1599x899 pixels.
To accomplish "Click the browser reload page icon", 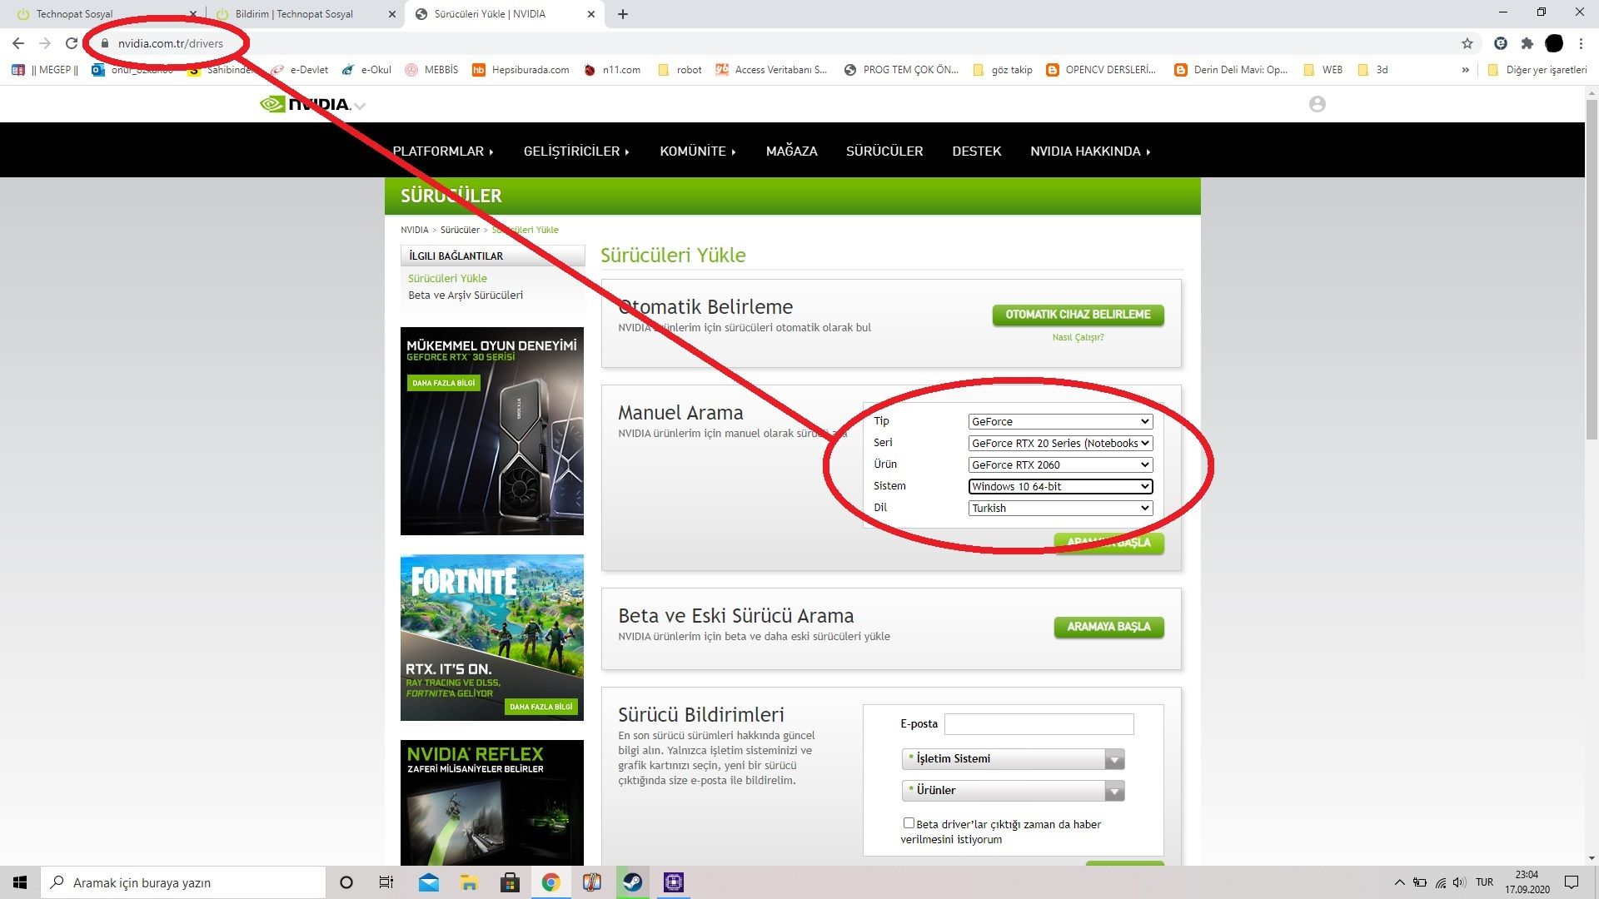I will [72, 43].
